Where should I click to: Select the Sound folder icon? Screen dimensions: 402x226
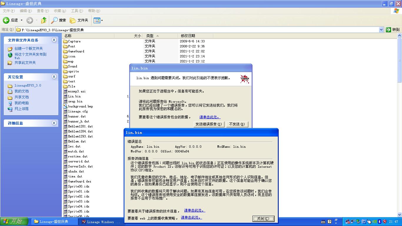coord(65,66)
